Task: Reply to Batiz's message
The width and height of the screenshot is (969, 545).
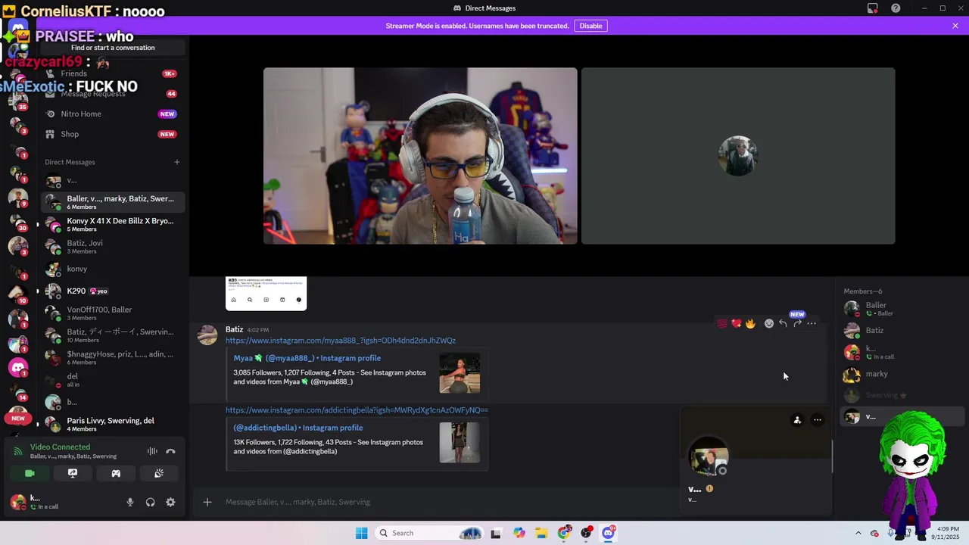Action: click(783, 323)
